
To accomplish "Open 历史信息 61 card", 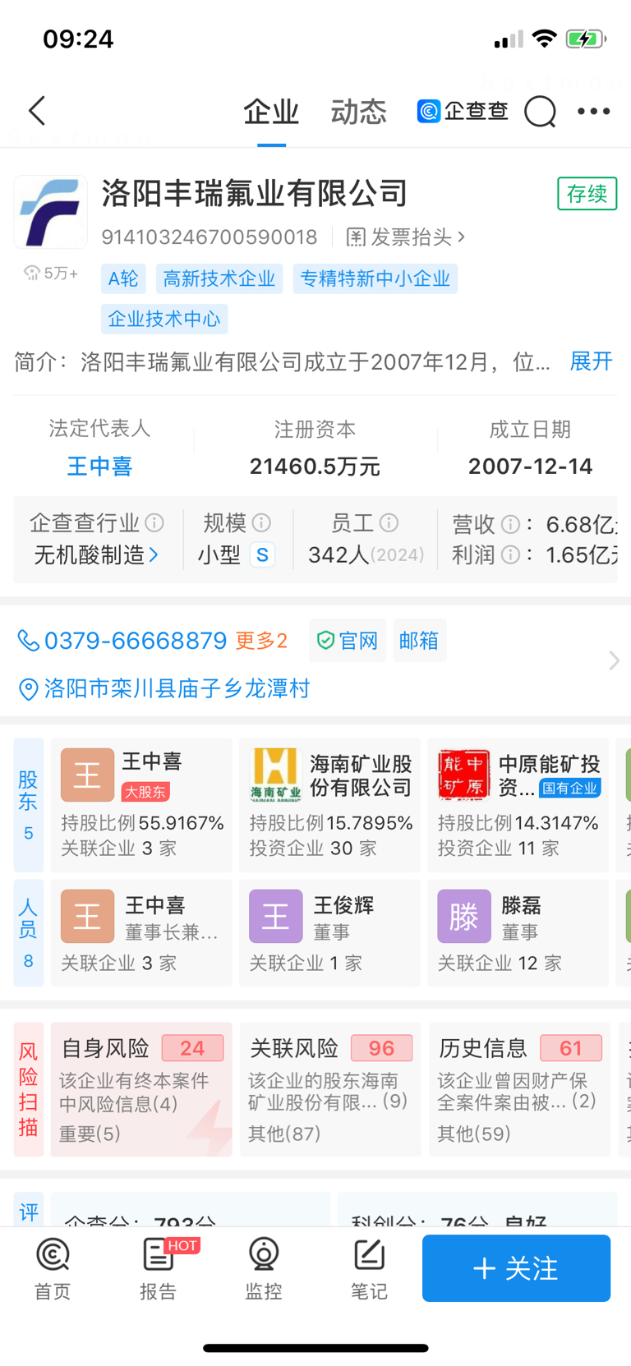I will (x=518, y=1089).
